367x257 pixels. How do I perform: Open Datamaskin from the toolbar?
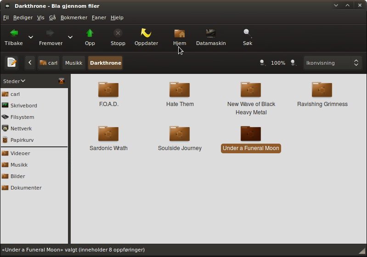[x=211, y=38]
